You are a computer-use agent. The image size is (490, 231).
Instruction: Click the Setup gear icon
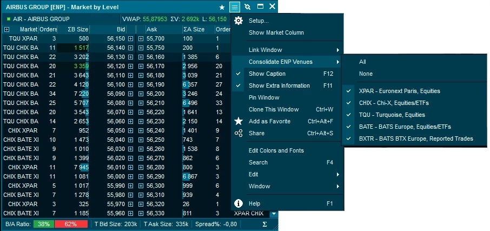[x=239, y=21]
